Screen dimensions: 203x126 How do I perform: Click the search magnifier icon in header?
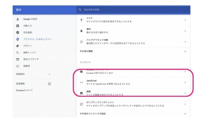[x=80, y=10]
